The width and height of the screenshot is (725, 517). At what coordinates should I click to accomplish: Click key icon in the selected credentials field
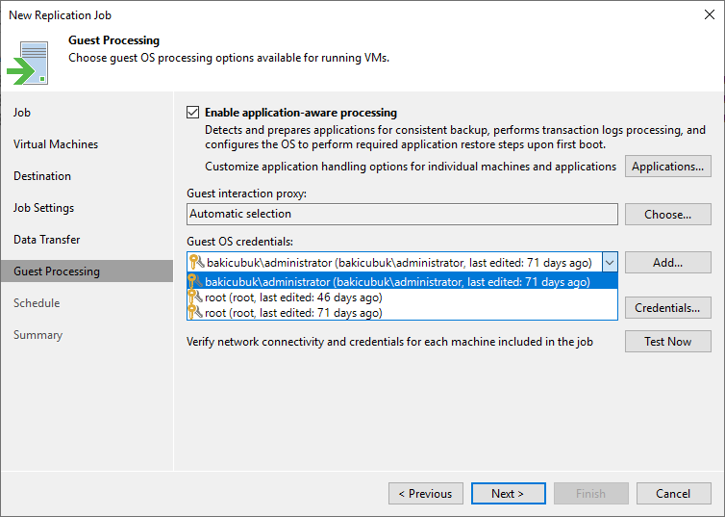pyautogui.click(x=196, y=263)
